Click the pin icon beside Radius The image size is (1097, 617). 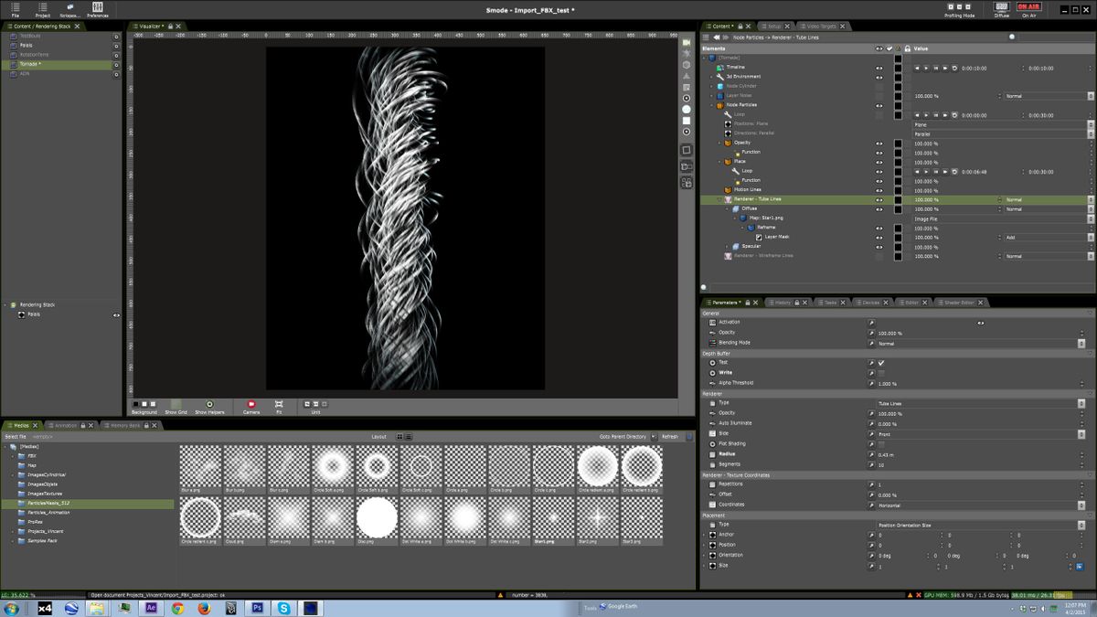click(871, 453)
